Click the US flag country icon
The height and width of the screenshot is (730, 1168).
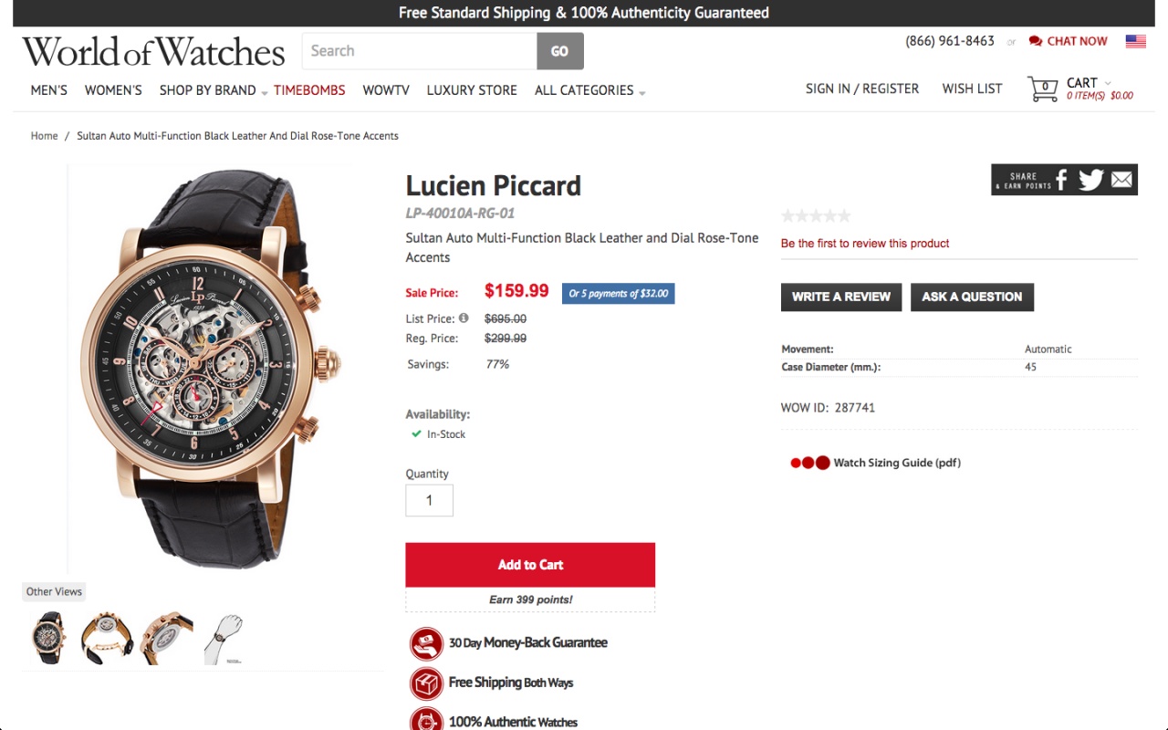[x=1135, y=41]
